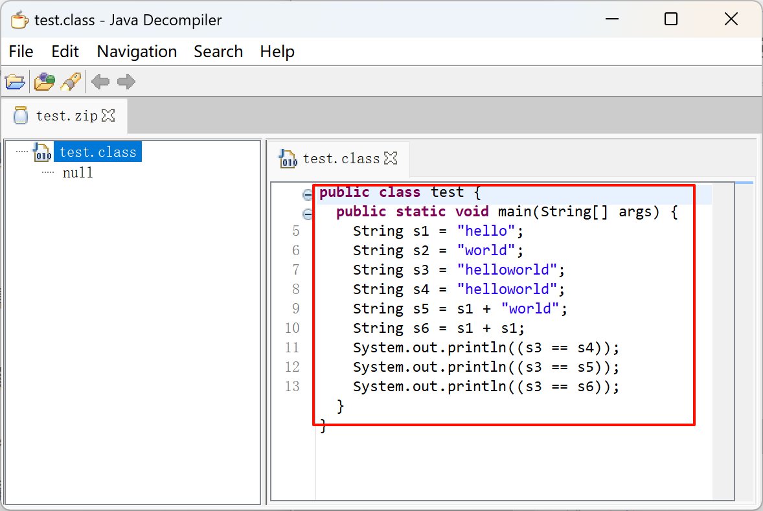The width and height of the screenshot is (763, 511).
Task: Close the test.zip tab
Action: pos(109,116)
